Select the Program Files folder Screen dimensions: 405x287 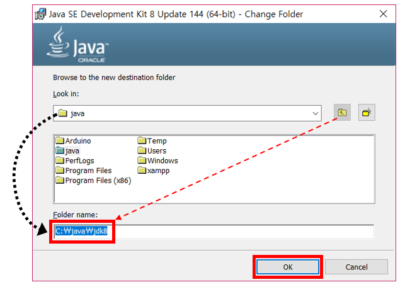point(84,171)
